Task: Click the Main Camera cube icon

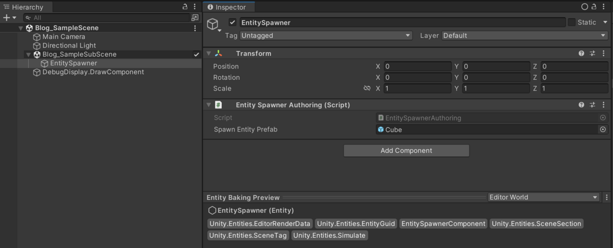Action: pos(37,37)
